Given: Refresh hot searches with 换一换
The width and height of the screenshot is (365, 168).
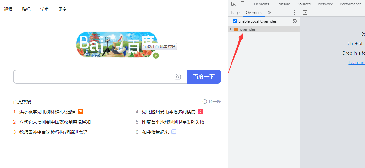Looking at the screenshot, I should (x=212, y=101).
